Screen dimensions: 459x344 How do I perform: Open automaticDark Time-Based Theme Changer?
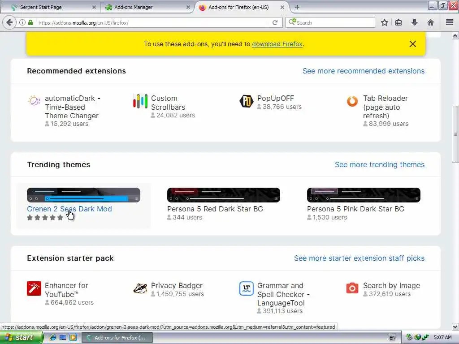pos(72,107)
